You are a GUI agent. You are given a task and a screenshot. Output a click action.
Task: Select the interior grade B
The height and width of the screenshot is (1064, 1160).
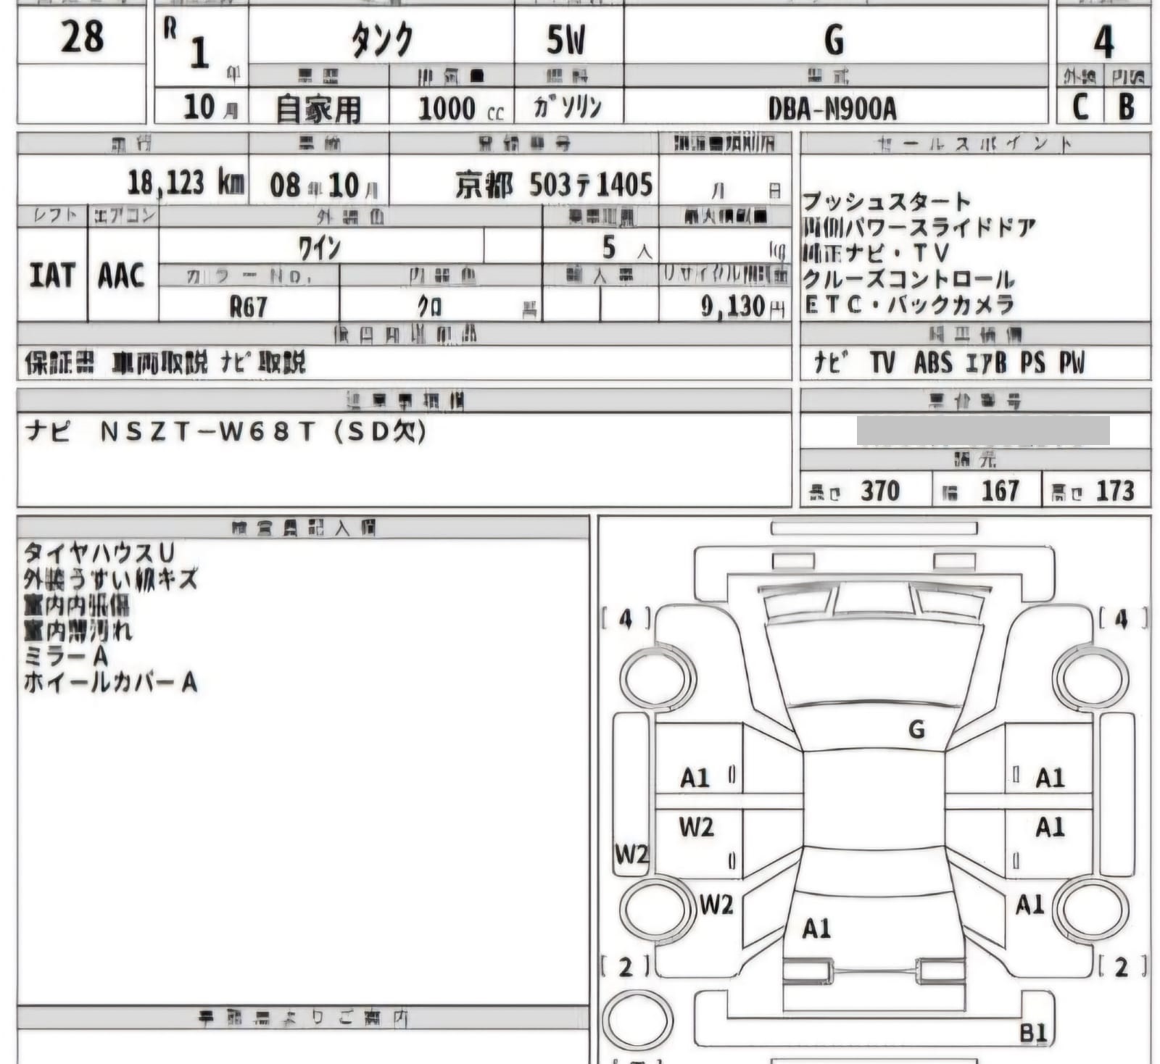[x=1126, y=107]
